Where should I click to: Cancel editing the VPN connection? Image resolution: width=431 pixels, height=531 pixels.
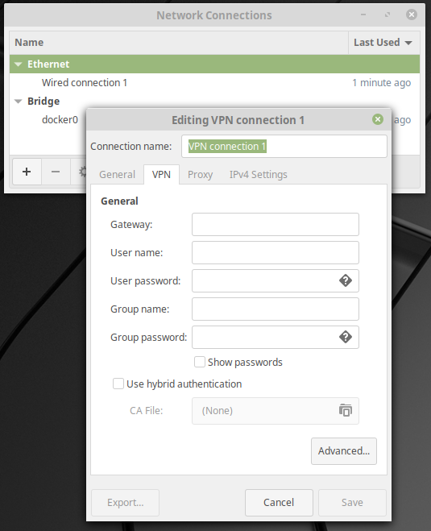[x=279, y=503]
